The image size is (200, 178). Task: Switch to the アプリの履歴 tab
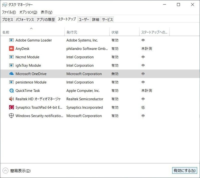coord(46,19)
